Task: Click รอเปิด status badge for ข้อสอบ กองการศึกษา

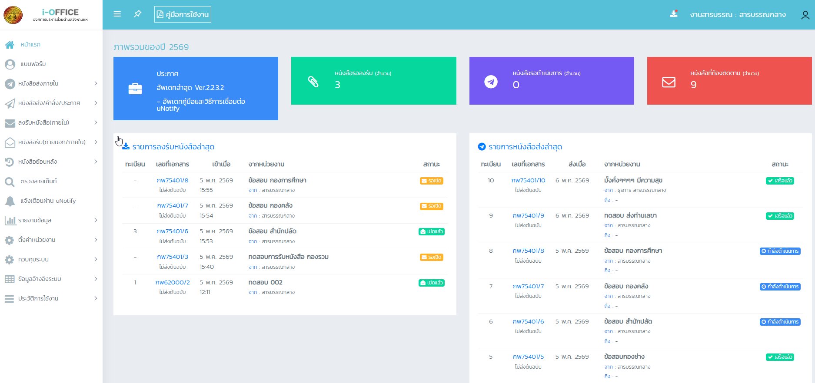Action: [x=432, y=181]
